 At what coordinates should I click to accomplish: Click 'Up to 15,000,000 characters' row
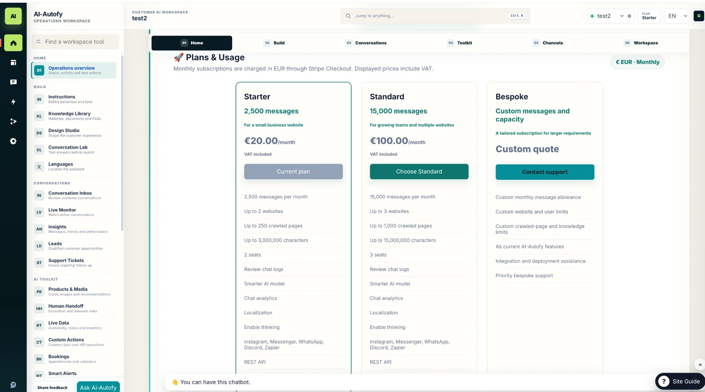[x=419, y=240]
